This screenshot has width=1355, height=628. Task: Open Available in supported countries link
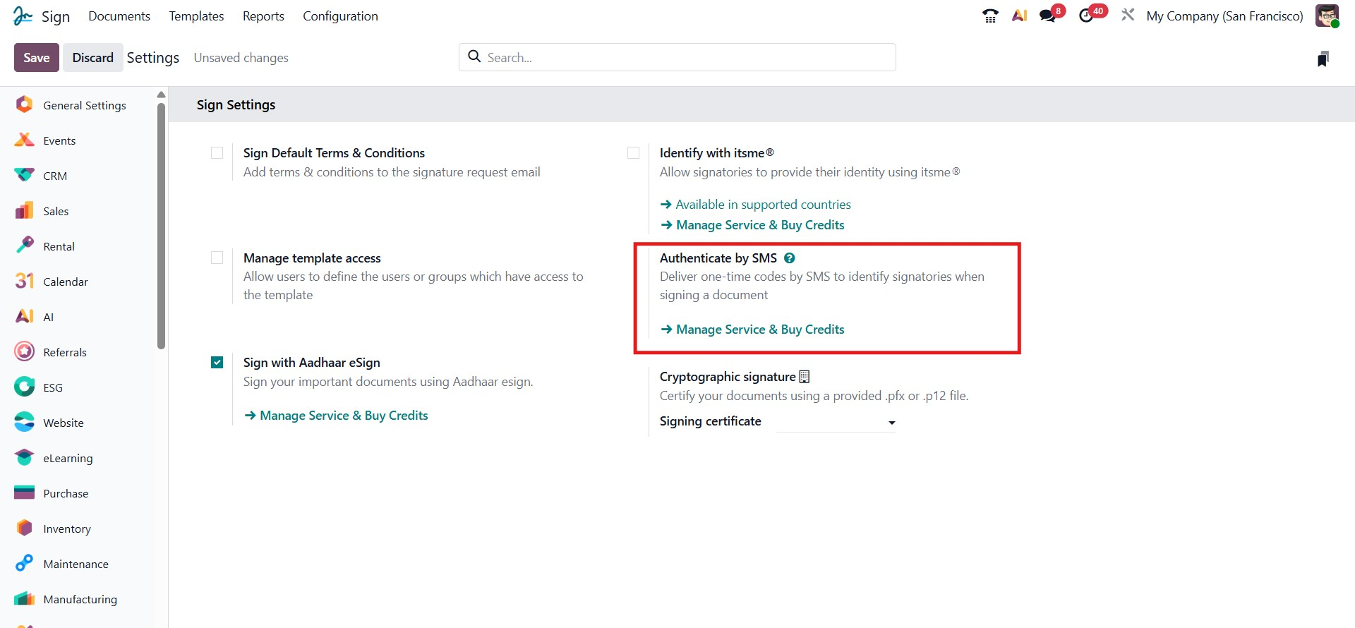click(x=763, y=205)
